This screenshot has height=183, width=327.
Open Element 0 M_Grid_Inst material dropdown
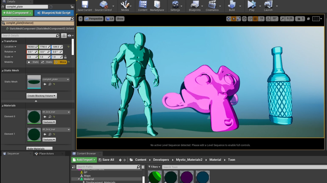pos(56,112)
